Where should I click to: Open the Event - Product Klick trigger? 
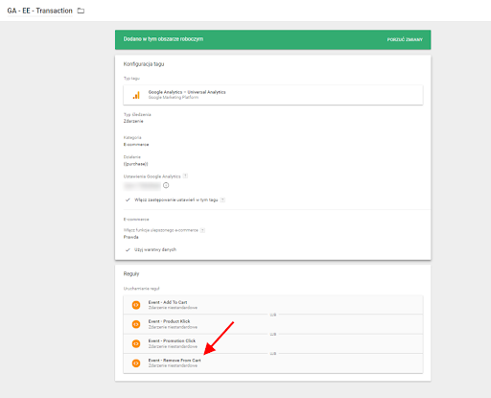coord(273,324)
